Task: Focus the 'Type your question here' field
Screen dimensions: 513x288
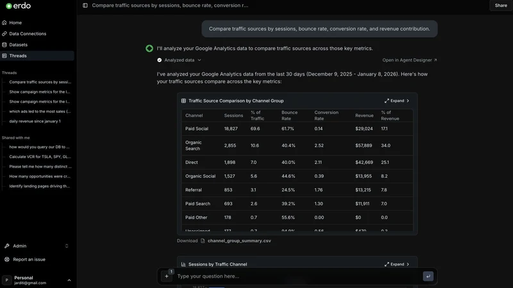Action: [298, 276]
